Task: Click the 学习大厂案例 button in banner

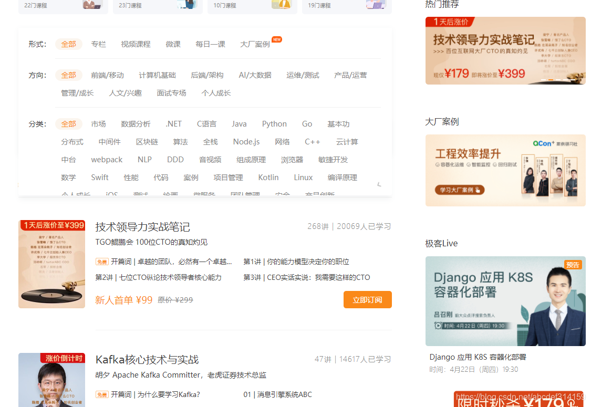Action: point(460,190)
